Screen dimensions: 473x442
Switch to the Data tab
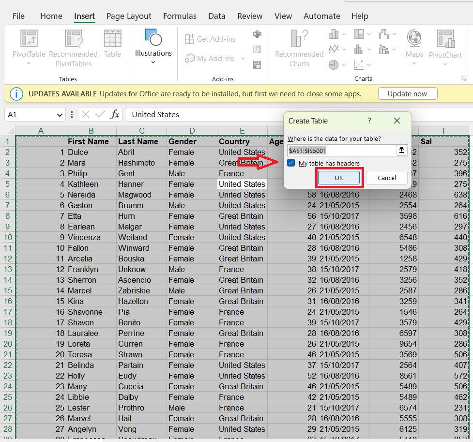[x=216, y=16]
